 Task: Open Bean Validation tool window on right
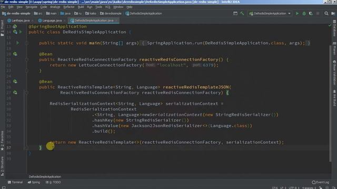(x=334, y=72)
